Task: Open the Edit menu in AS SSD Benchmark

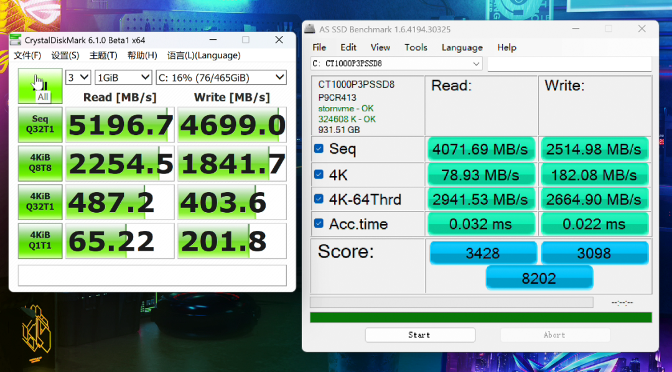Action: [348, 47]
